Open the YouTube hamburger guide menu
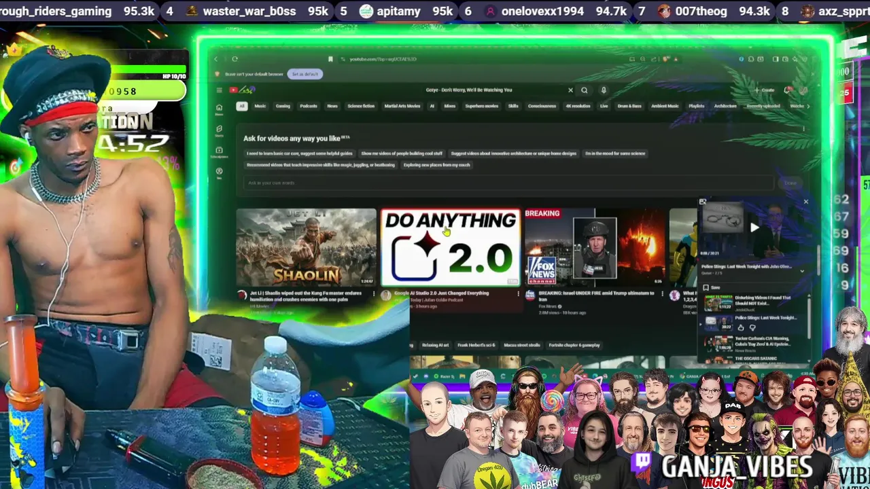 coord(219,90)
